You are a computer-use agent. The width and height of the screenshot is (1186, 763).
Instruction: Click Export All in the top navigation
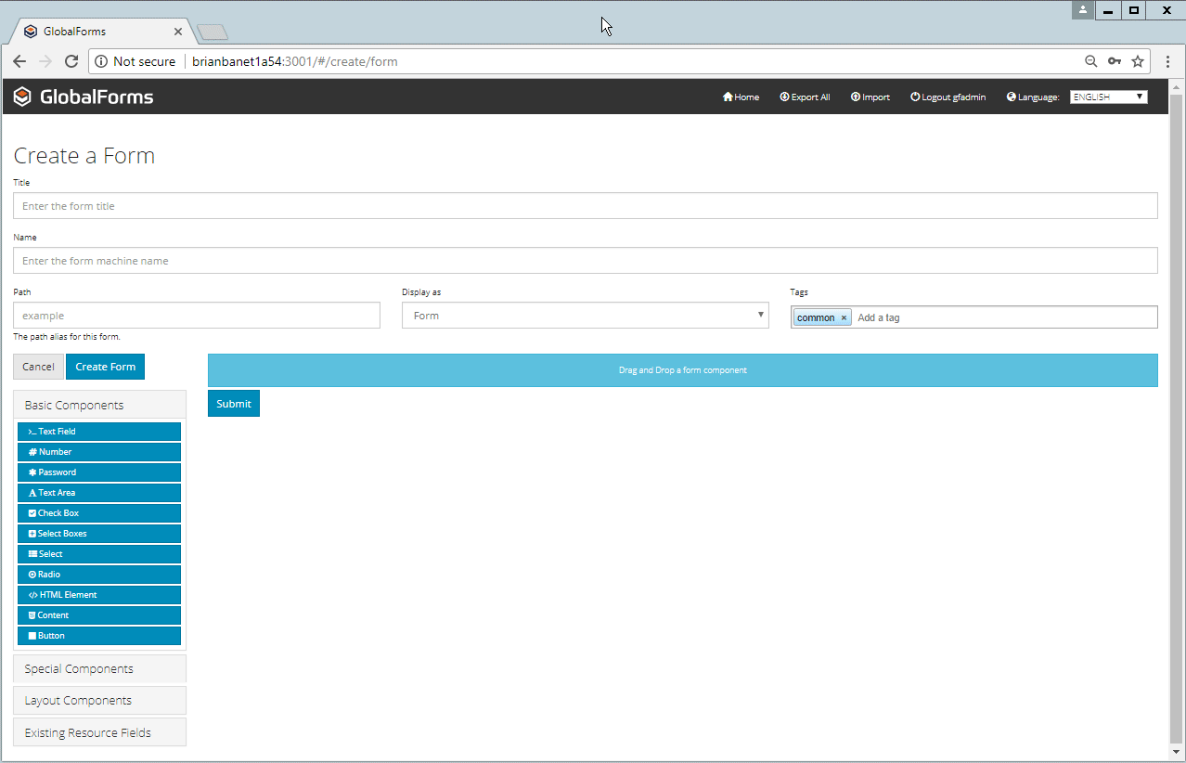[805, 97]
